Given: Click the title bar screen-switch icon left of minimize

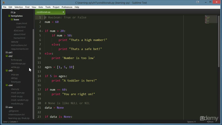Looking at the screenshot, I should point(198,2).
